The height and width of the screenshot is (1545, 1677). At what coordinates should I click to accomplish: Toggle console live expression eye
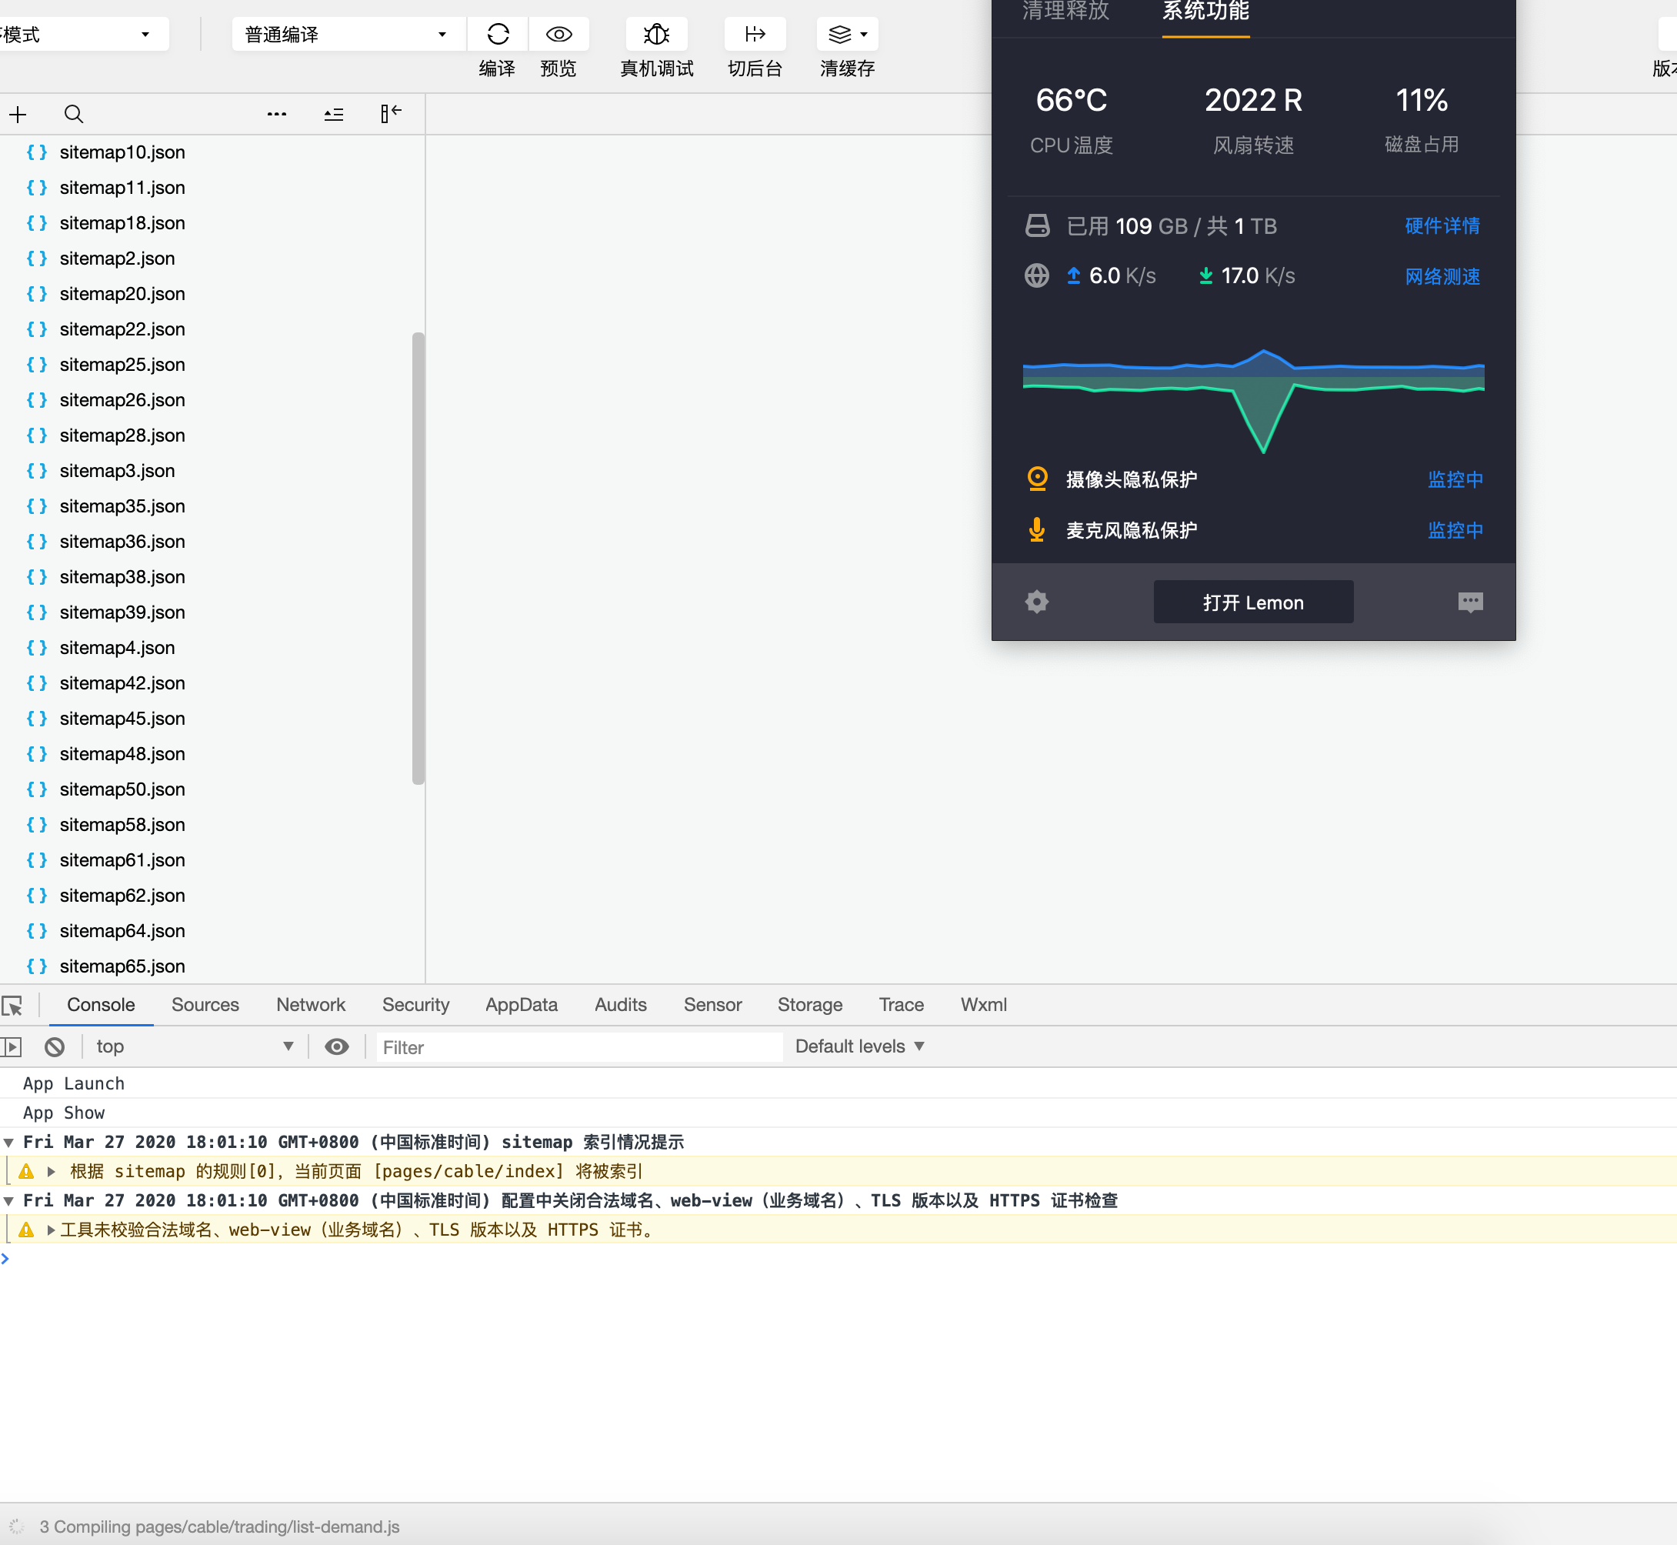pos(336,1046)
